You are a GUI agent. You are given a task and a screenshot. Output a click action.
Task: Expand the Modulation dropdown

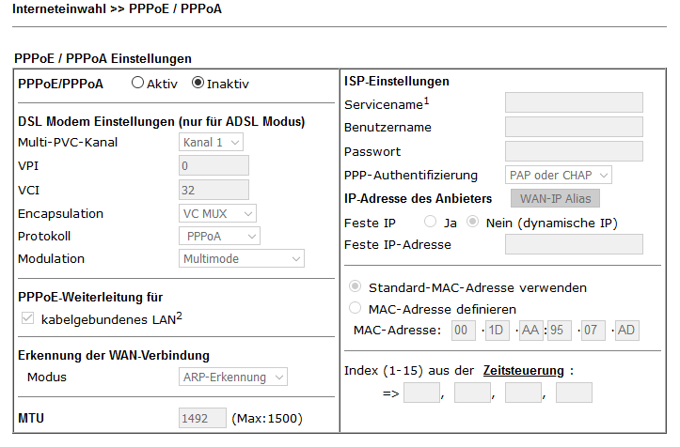tap(242, 258)
